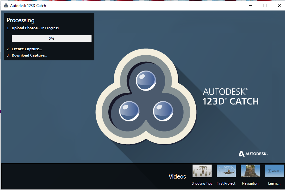This screenshot has width=285, height=190.
Task: Click the First Project label
Action: (226, 183)
